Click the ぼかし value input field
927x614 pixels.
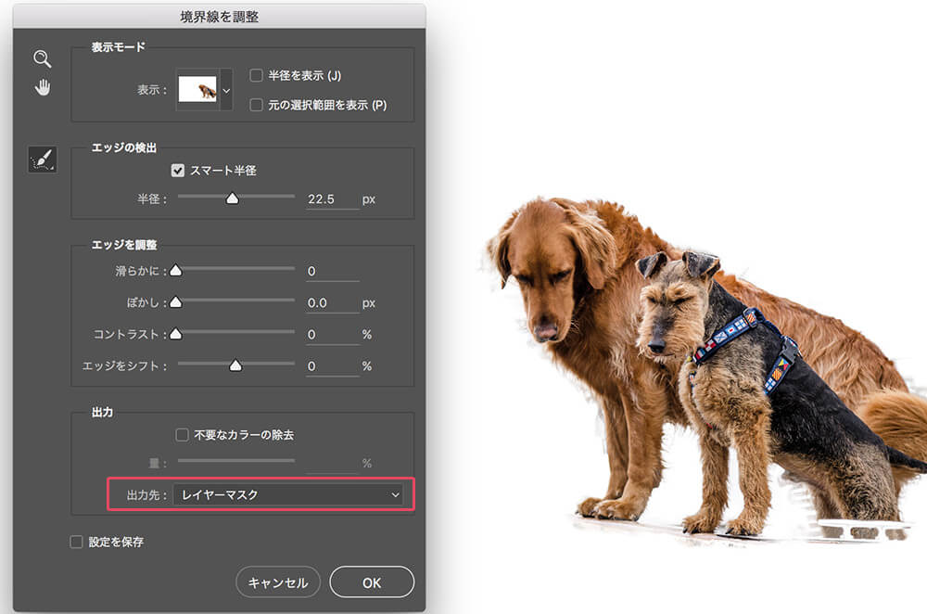pyautogui.click(x=329, y=302)
